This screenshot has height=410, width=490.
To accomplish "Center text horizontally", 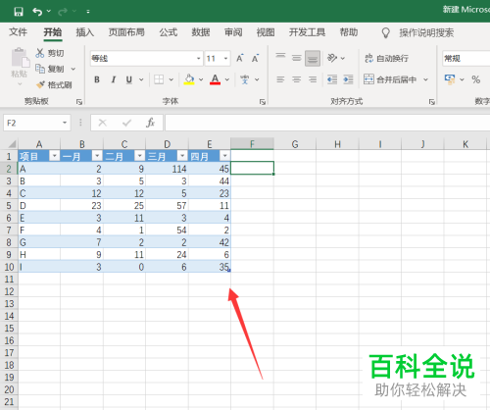I will (x=297, y=79).
